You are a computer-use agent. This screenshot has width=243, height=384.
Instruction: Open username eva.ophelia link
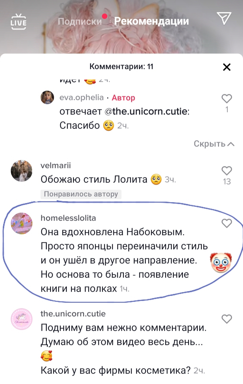pyautogui.click(x=81, y=97)
